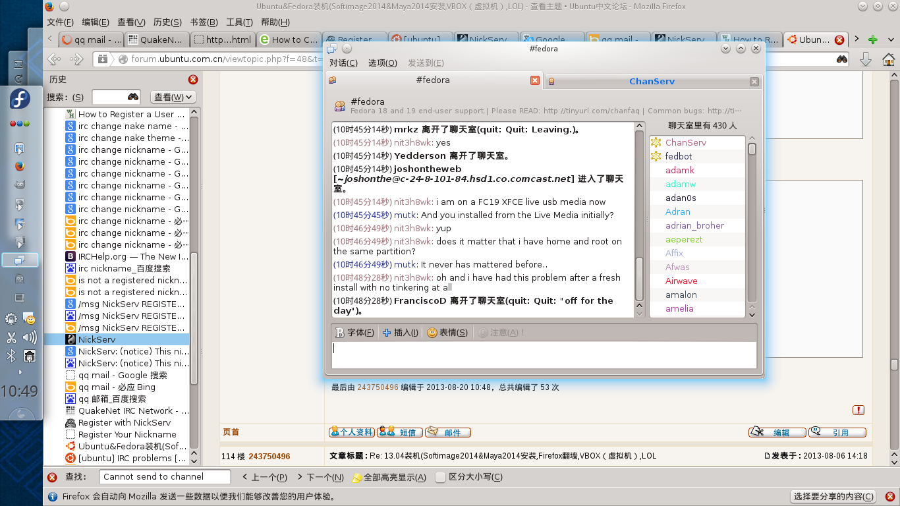Close the #fedora chat tab
The width and height of the screenshot is (900, 506).
point(536,80)
